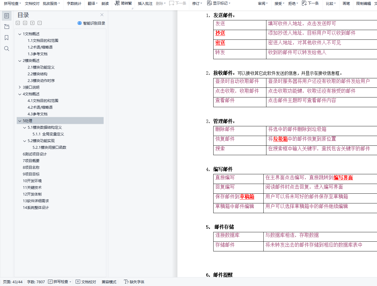Click the demote-level down arrow icon under 目录
Viewport: 377px width, 286px height.
pyautogui.click(x=18, y=23)
